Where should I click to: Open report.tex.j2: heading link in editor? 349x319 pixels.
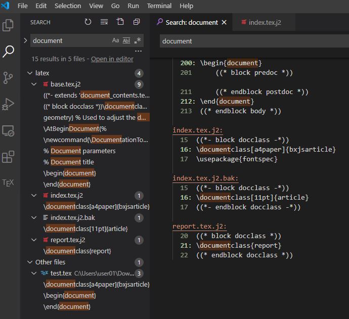[199, 226]
